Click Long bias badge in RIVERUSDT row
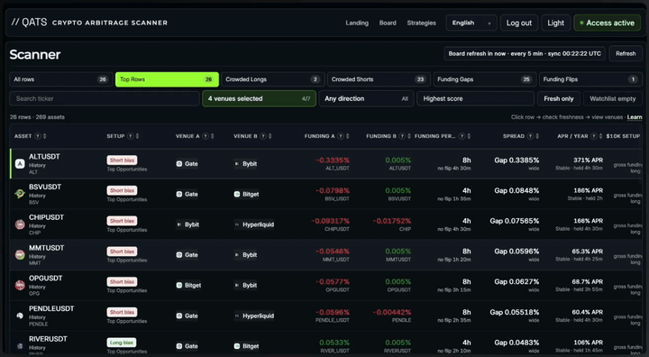The width and height of the screenshot is (649, 357). tap(122, 343)
